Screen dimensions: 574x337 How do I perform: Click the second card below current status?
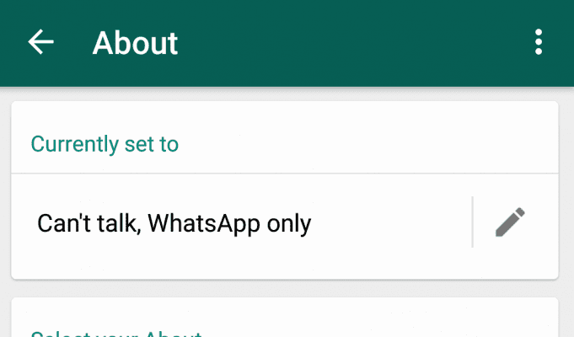point(285,318)
